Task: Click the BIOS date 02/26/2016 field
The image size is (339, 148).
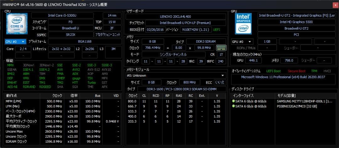Action: point(155,29)
